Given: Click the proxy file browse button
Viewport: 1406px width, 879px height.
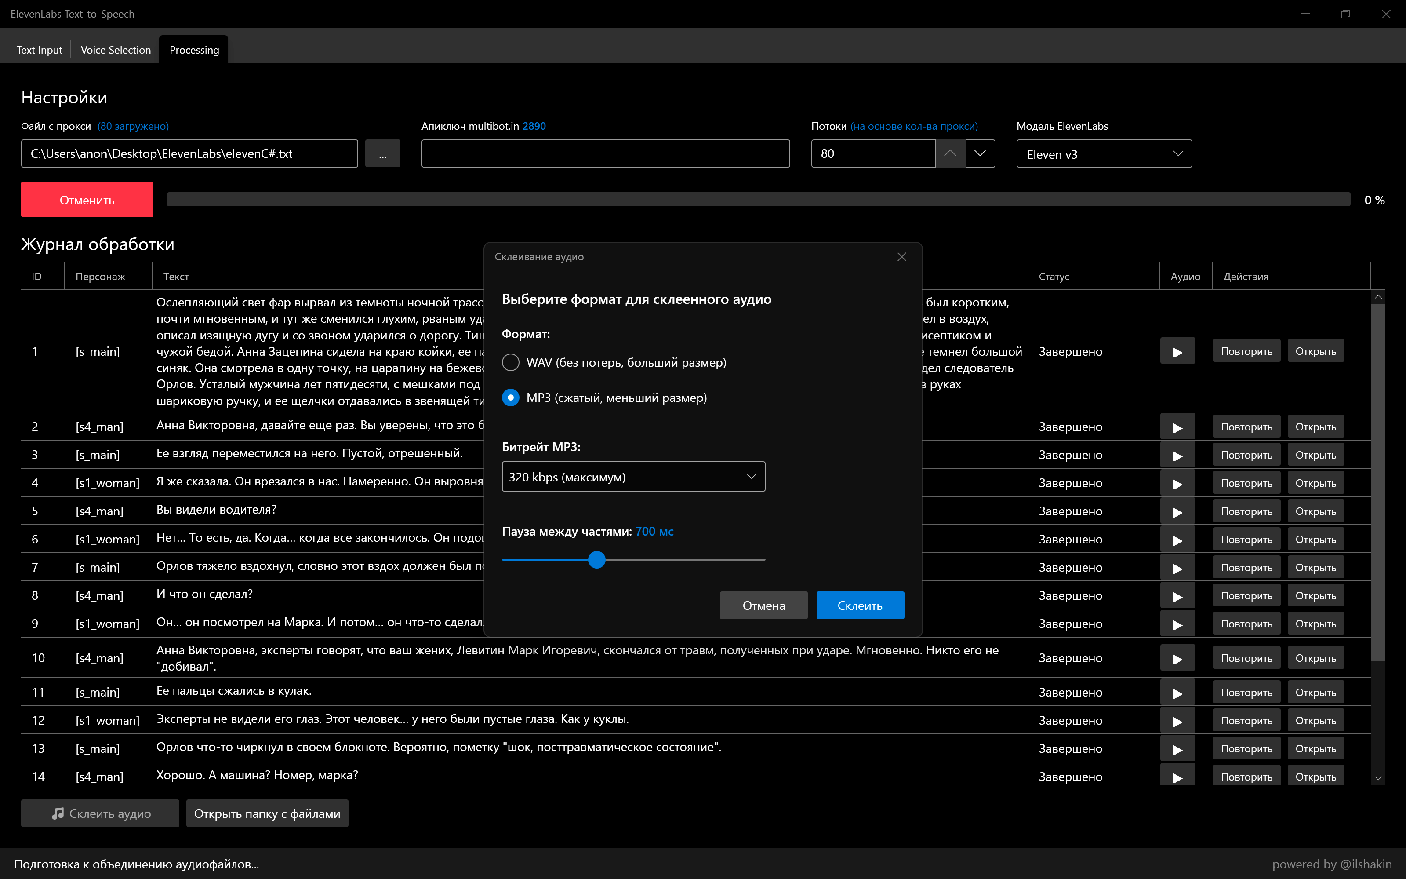Looking at the screenshot, I should coord(382,154).
